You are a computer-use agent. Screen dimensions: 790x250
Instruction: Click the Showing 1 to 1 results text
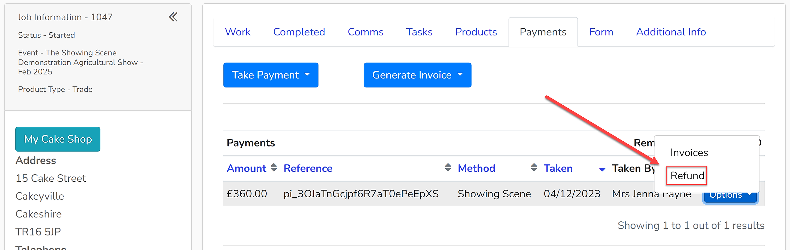691,226
